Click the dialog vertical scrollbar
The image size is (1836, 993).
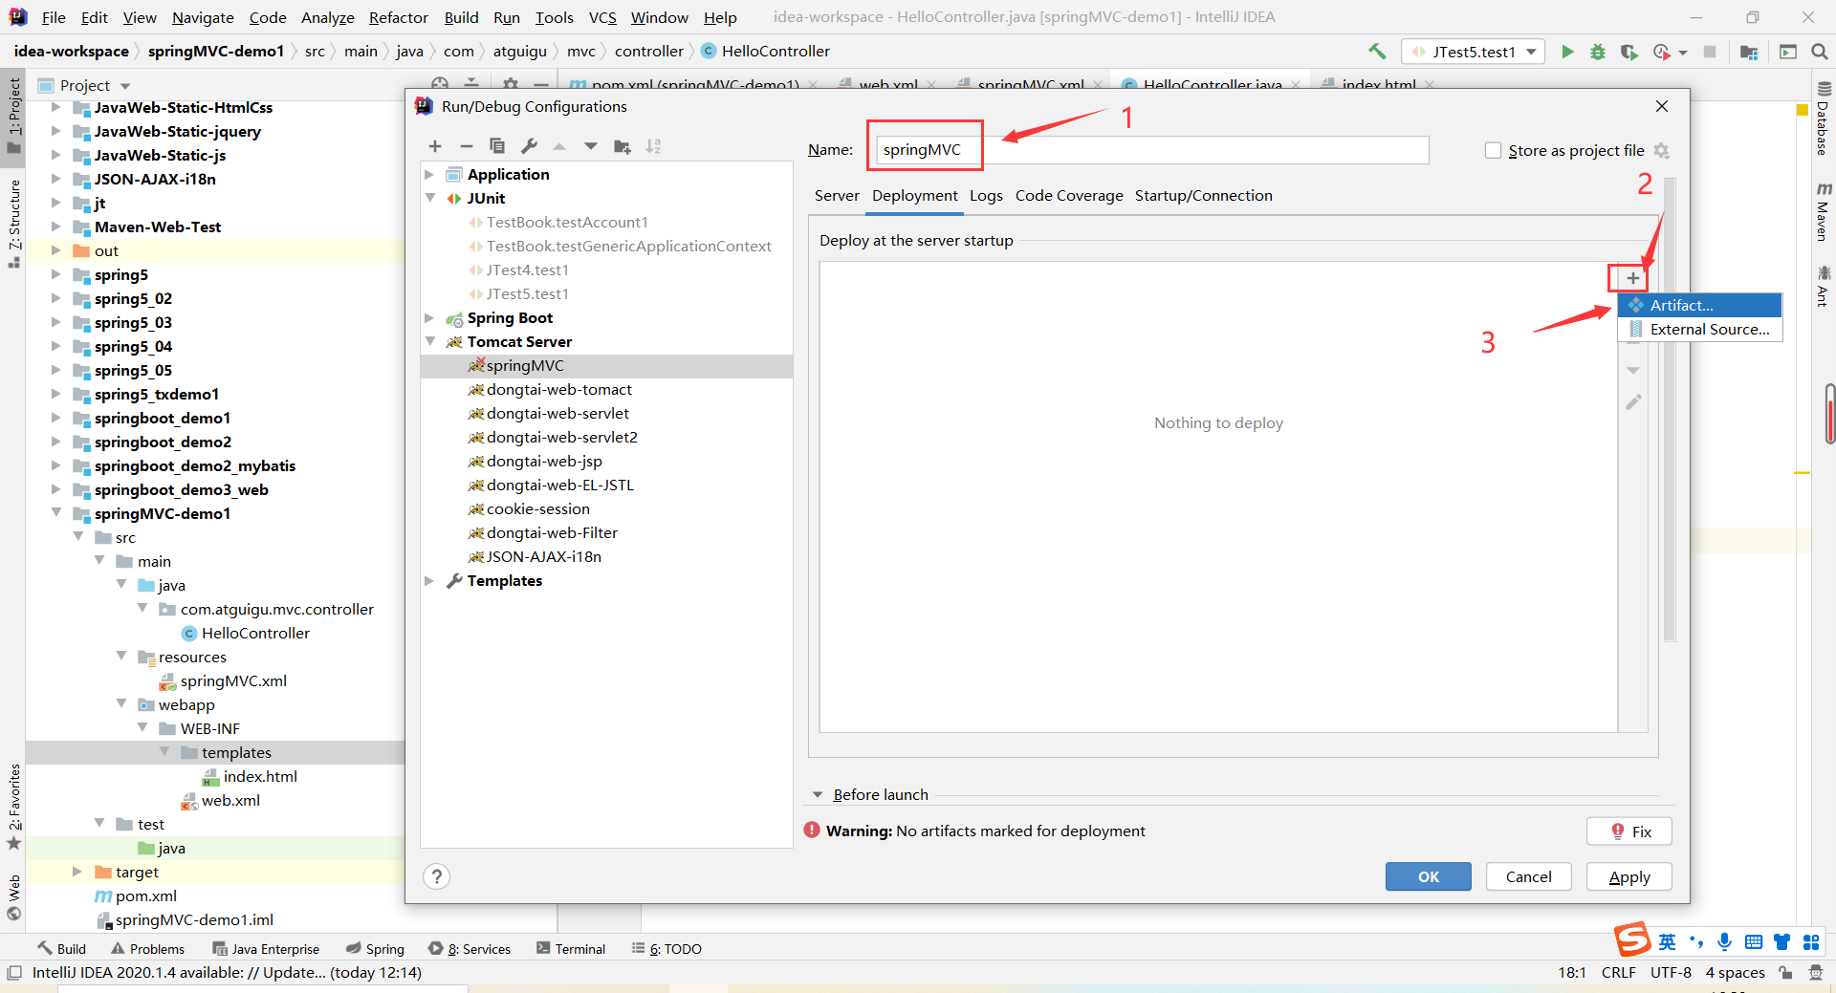[x=1670, y=411]
